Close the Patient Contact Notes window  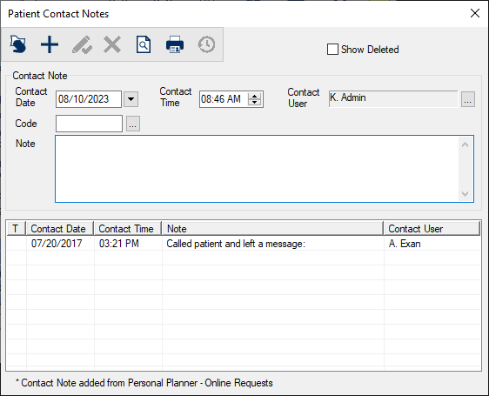tap(475, 13)
